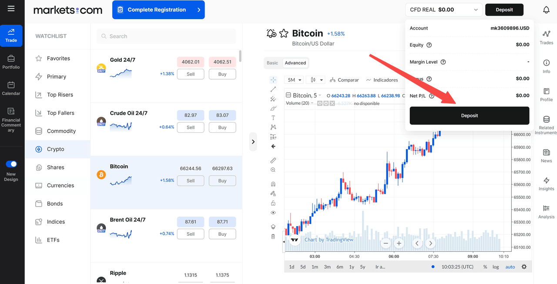Image resolution: width=557 pixels, height=284 pixels.
Task: Select Favorites in the watchlist
Action: point(57,58)
